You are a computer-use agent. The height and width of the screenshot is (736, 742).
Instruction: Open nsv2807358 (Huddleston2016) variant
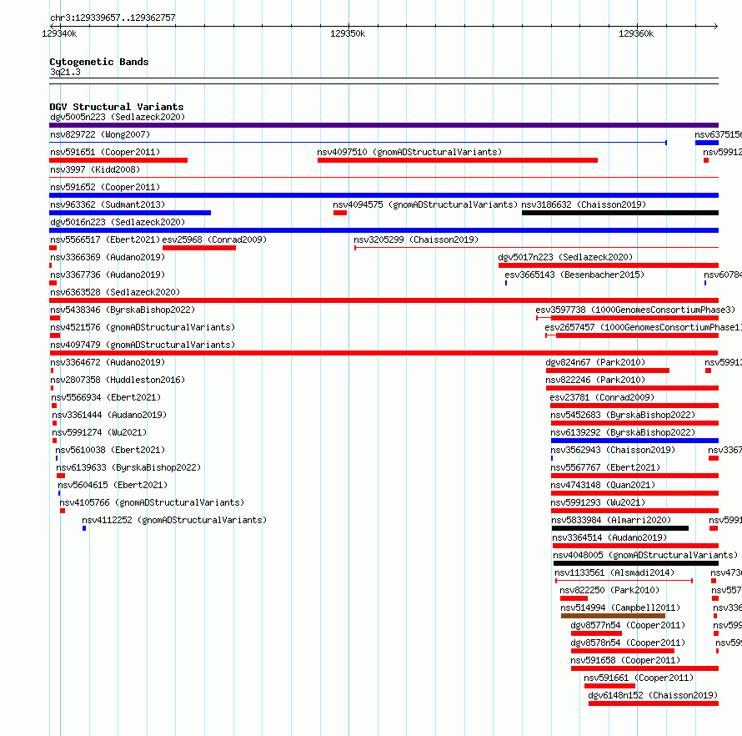pos(118,380)
